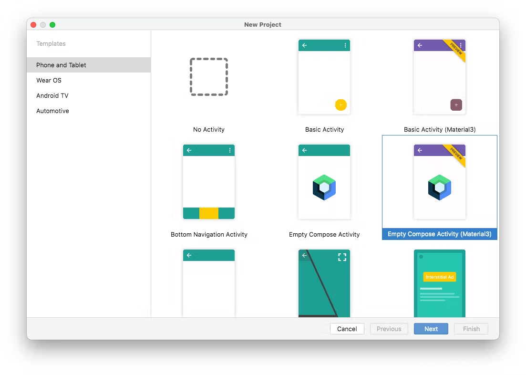Select the blank teal-header template in bottom row

point(209,283)
